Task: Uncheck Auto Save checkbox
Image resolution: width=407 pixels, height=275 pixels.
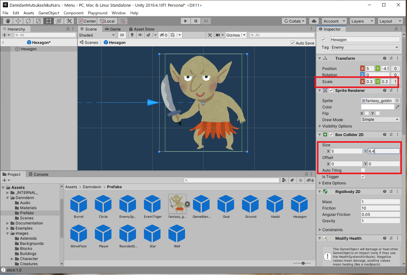Action: 293,43
